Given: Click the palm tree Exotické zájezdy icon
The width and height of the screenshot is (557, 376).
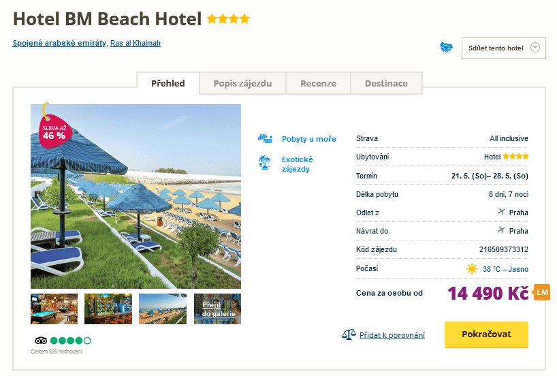Looking at the screenshot, I should (x=265, y=162).
